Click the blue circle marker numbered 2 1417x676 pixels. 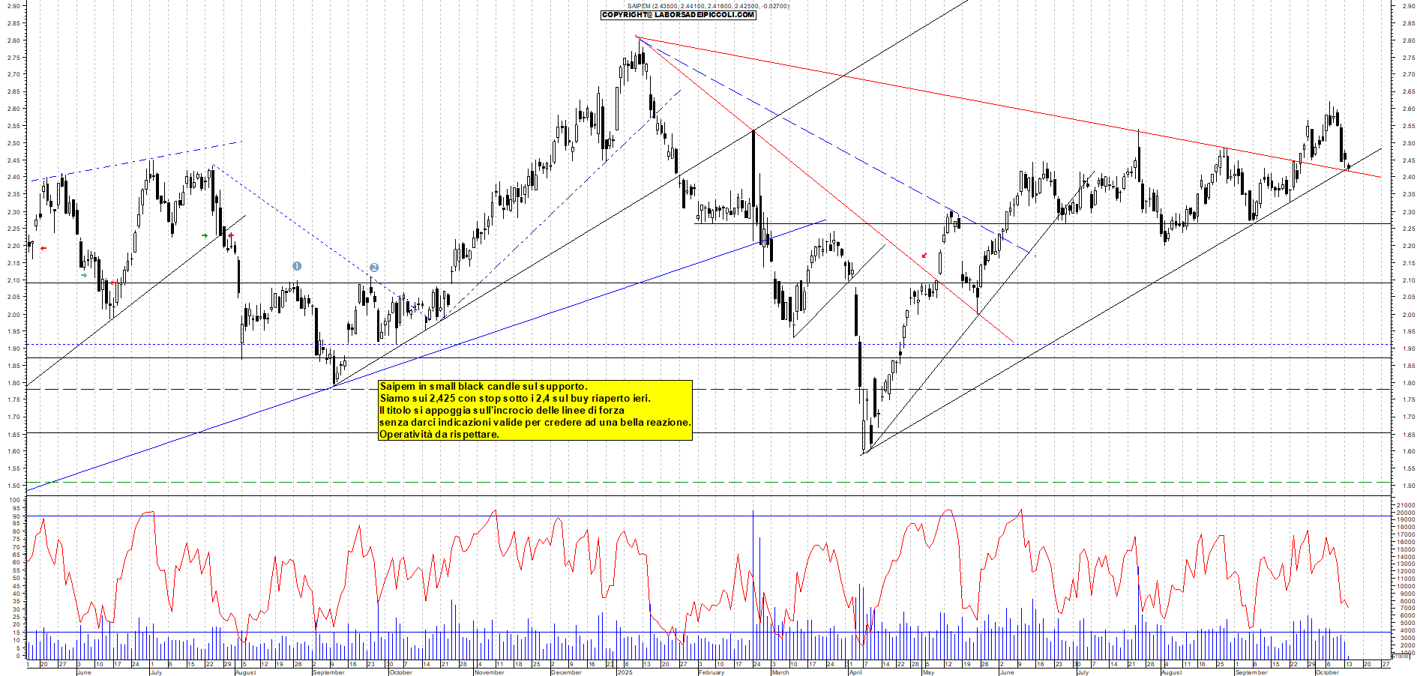(x=374, y=268)
